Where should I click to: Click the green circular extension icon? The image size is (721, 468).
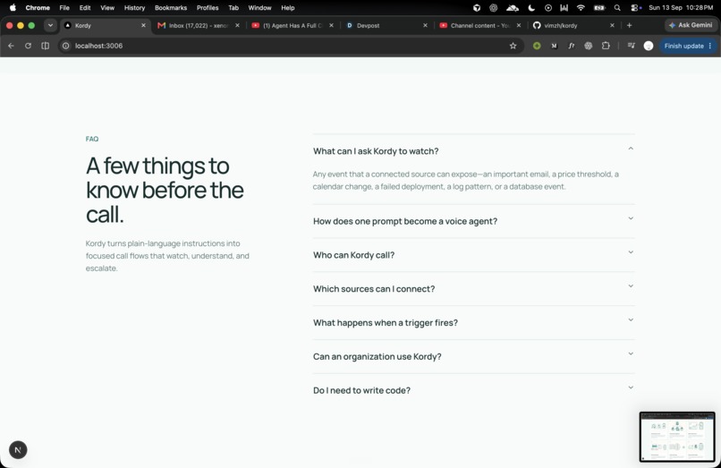coord(537,46)
